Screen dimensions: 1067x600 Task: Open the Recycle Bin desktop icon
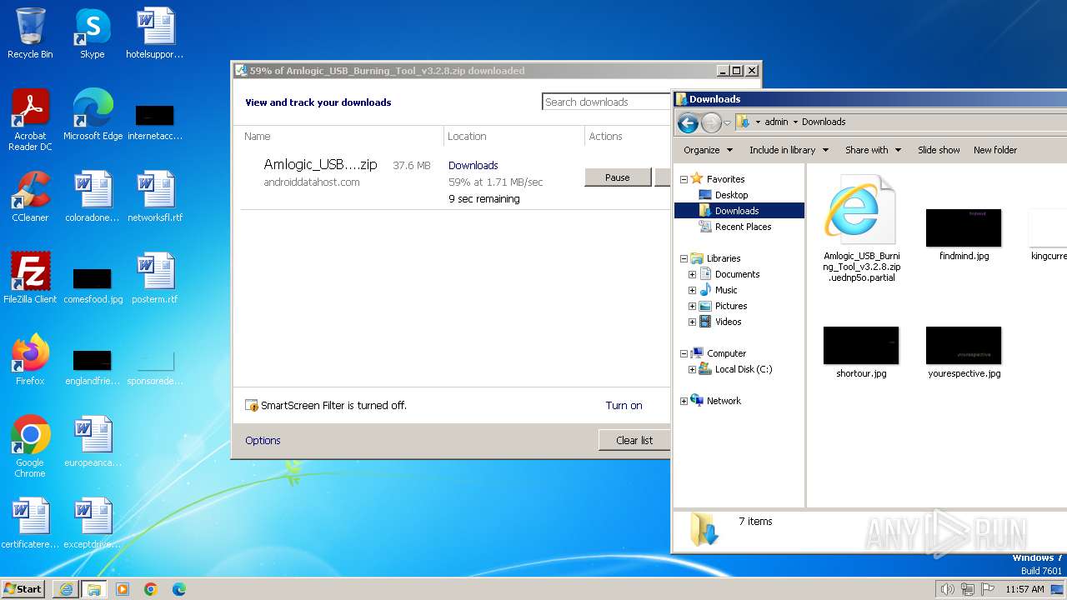pos(30,33)
